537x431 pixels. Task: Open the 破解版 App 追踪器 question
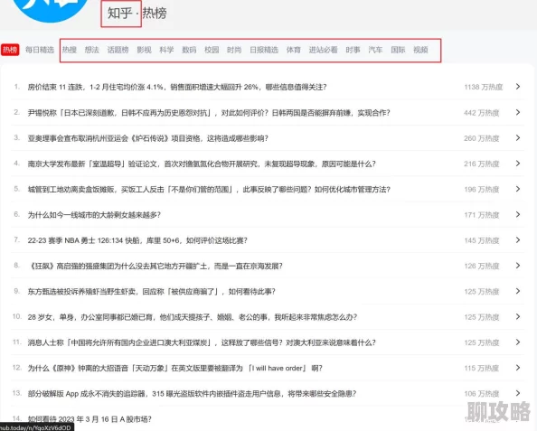pyautogui.click(x=193, y=394)
